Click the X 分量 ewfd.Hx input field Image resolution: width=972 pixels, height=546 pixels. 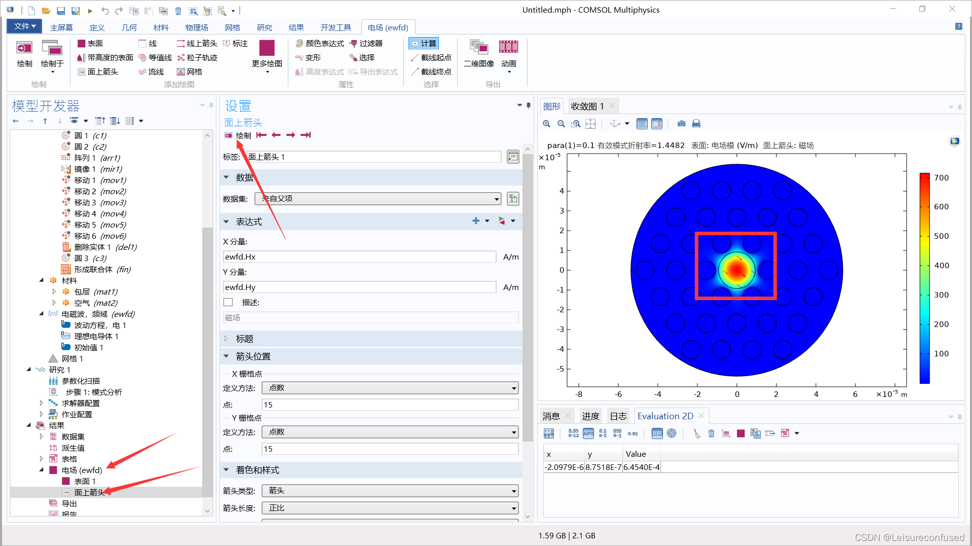click(x=359, y=257)
